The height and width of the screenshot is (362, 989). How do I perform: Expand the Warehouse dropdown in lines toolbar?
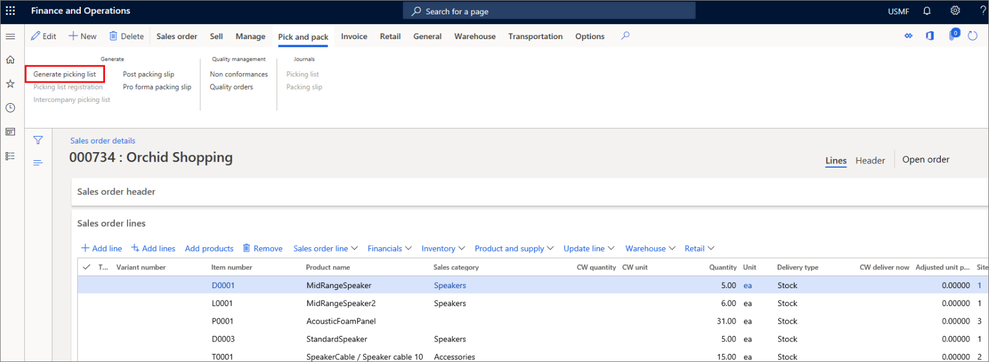(650, 248)
